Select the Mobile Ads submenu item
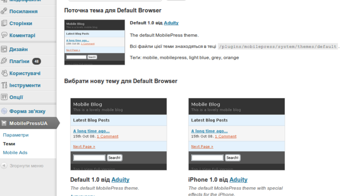Screen dimensions: 341x196 (15, 153)
